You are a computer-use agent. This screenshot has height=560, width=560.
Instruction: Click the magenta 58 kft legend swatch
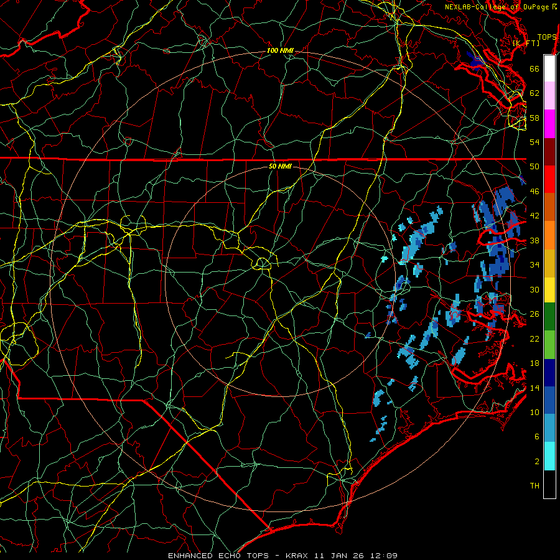coord(549,124)
